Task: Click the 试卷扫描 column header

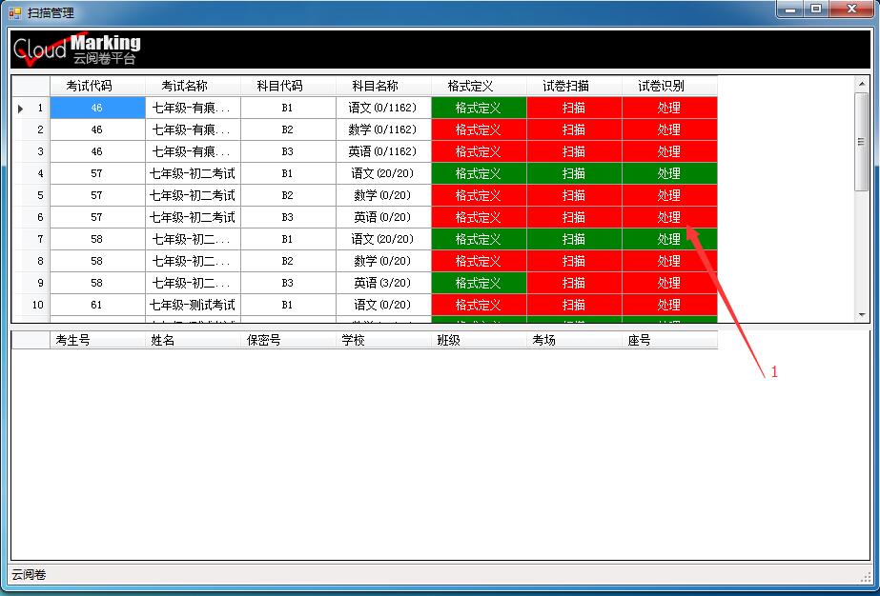Action: tap(575, 86)
